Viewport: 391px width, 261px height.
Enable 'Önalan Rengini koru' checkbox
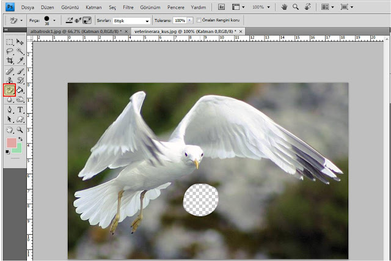pyautogui.click(x=199, y=20)
